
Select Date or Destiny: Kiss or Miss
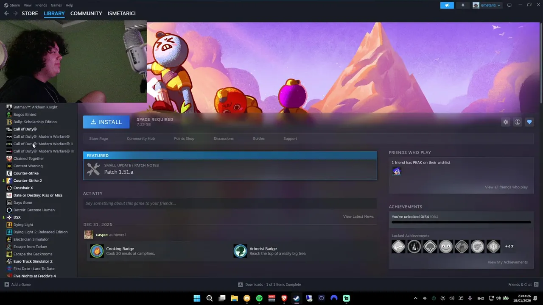tap(38, 195)
